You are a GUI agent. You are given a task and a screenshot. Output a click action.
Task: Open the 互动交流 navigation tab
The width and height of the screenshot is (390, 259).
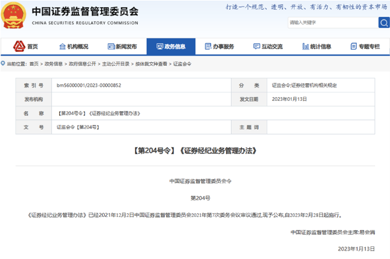point(268,46)
